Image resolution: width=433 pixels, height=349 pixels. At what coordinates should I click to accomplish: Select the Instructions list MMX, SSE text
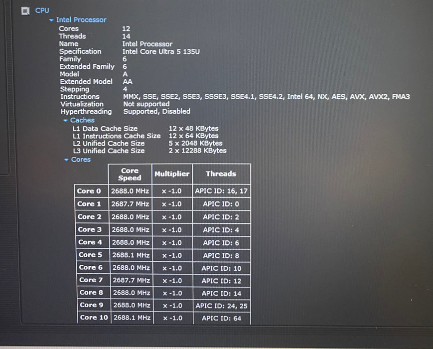click(x=266, y=97)
